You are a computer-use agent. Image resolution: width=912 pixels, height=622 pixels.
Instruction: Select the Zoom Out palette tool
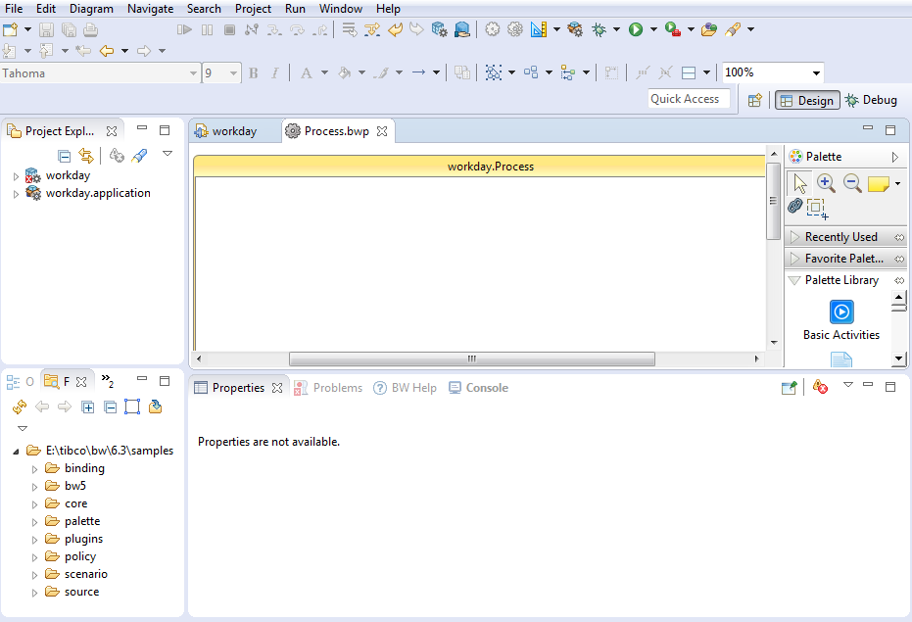coord(852,182)
